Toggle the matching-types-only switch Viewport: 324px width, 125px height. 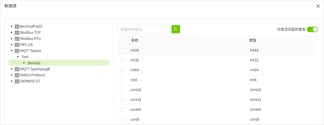click(312, 29)
